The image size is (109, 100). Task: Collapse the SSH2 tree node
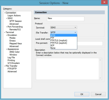click(x=7, y=18)
